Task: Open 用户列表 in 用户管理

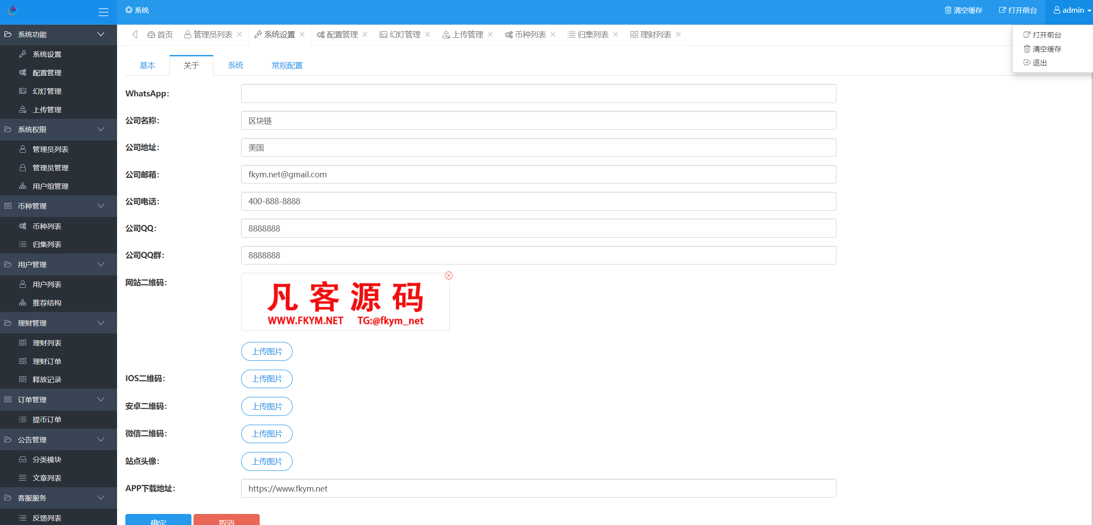Action: click(47, 284)
